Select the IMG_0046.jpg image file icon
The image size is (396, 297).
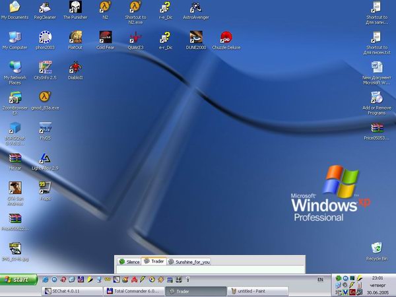15,252
